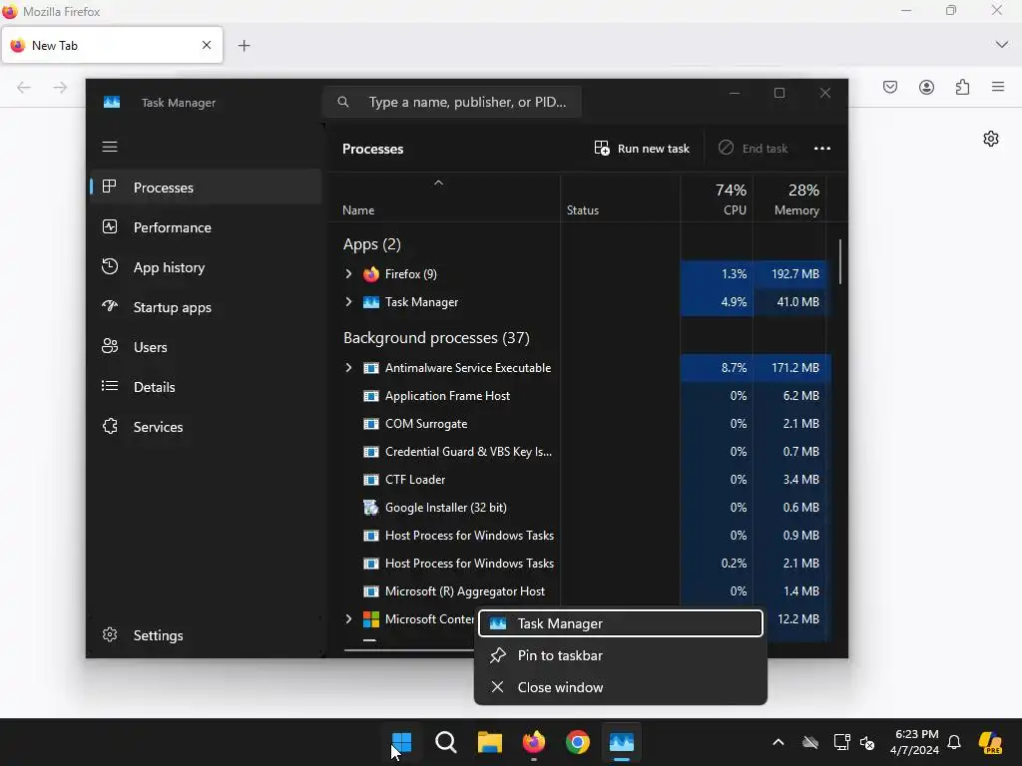
Task: Expand the Microsoft Content process group
Action: pyautogui.click(x=348, y=618)
